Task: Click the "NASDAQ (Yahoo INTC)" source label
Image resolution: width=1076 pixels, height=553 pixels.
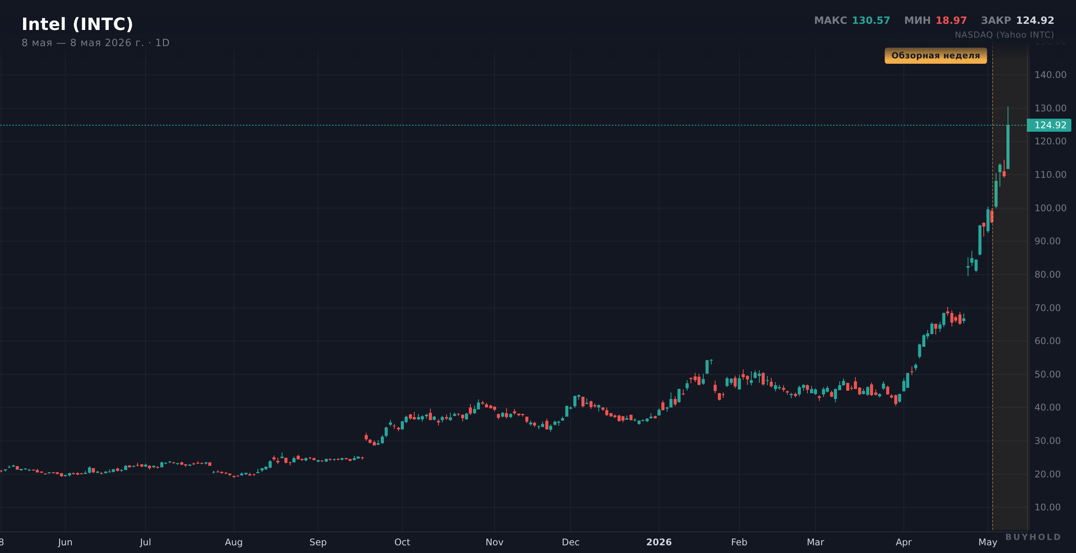Action: coord(1004,35)
